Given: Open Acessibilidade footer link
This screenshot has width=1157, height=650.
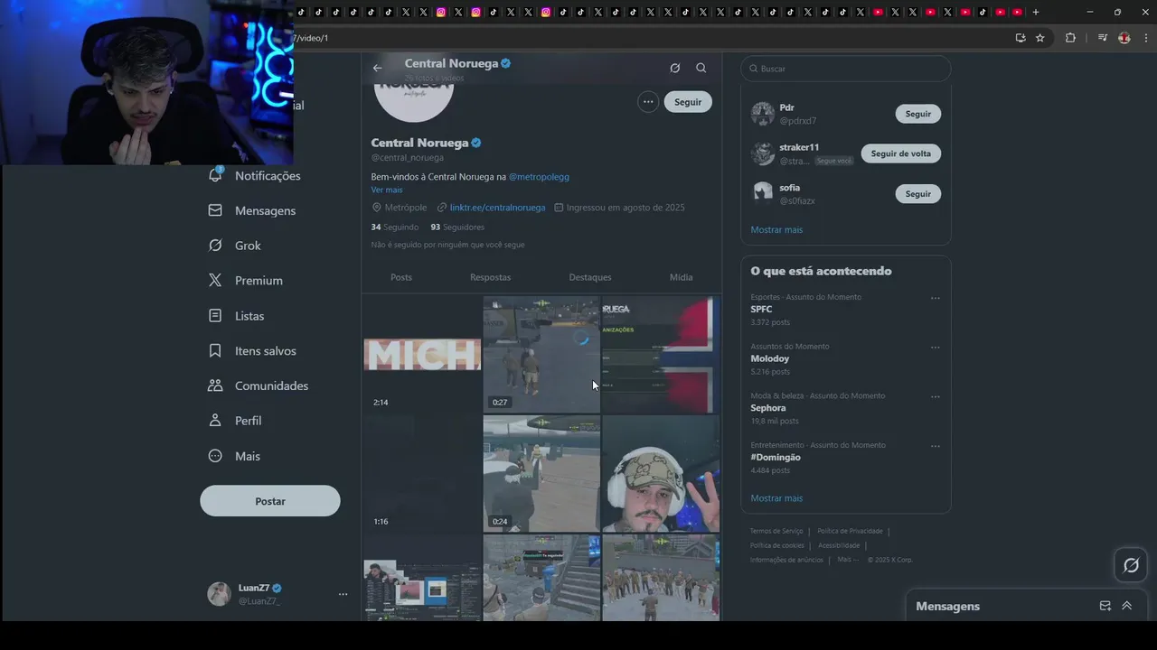Looking at the screenshot, I should coord(839,545).
